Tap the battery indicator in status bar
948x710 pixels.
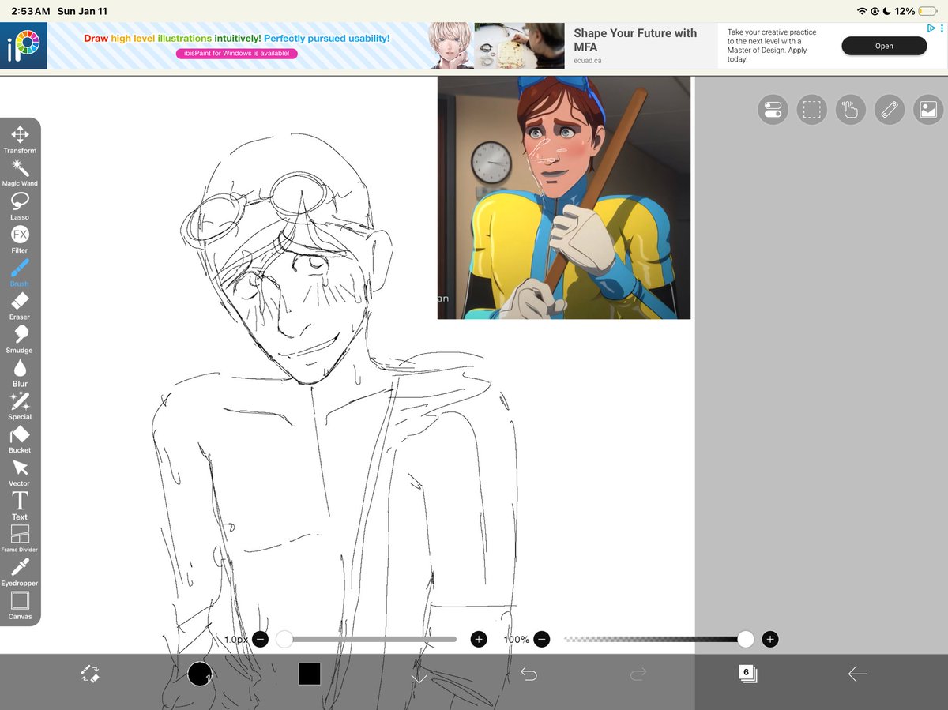(927, 11)
